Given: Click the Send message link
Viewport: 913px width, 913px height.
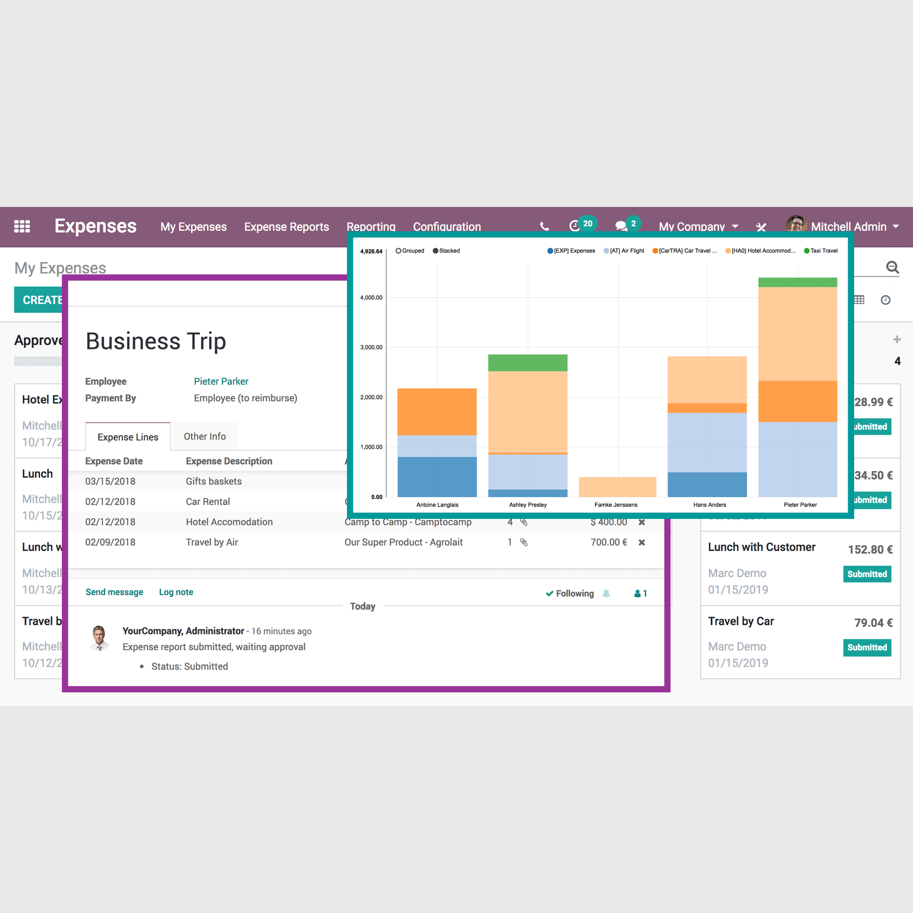Looking at the screenshot, I should click(114, 592).
